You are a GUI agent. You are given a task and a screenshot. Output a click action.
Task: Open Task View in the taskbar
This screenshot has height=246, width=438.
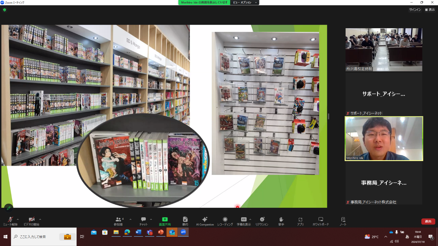pyautogui.click(x=82, y=237)
